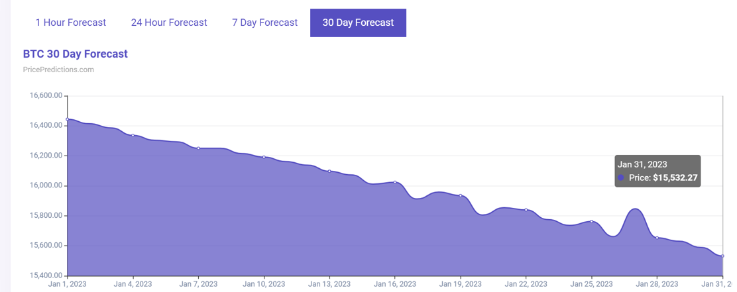
Task: Open the 24 Hour Forecast tab
Action: 169,23
